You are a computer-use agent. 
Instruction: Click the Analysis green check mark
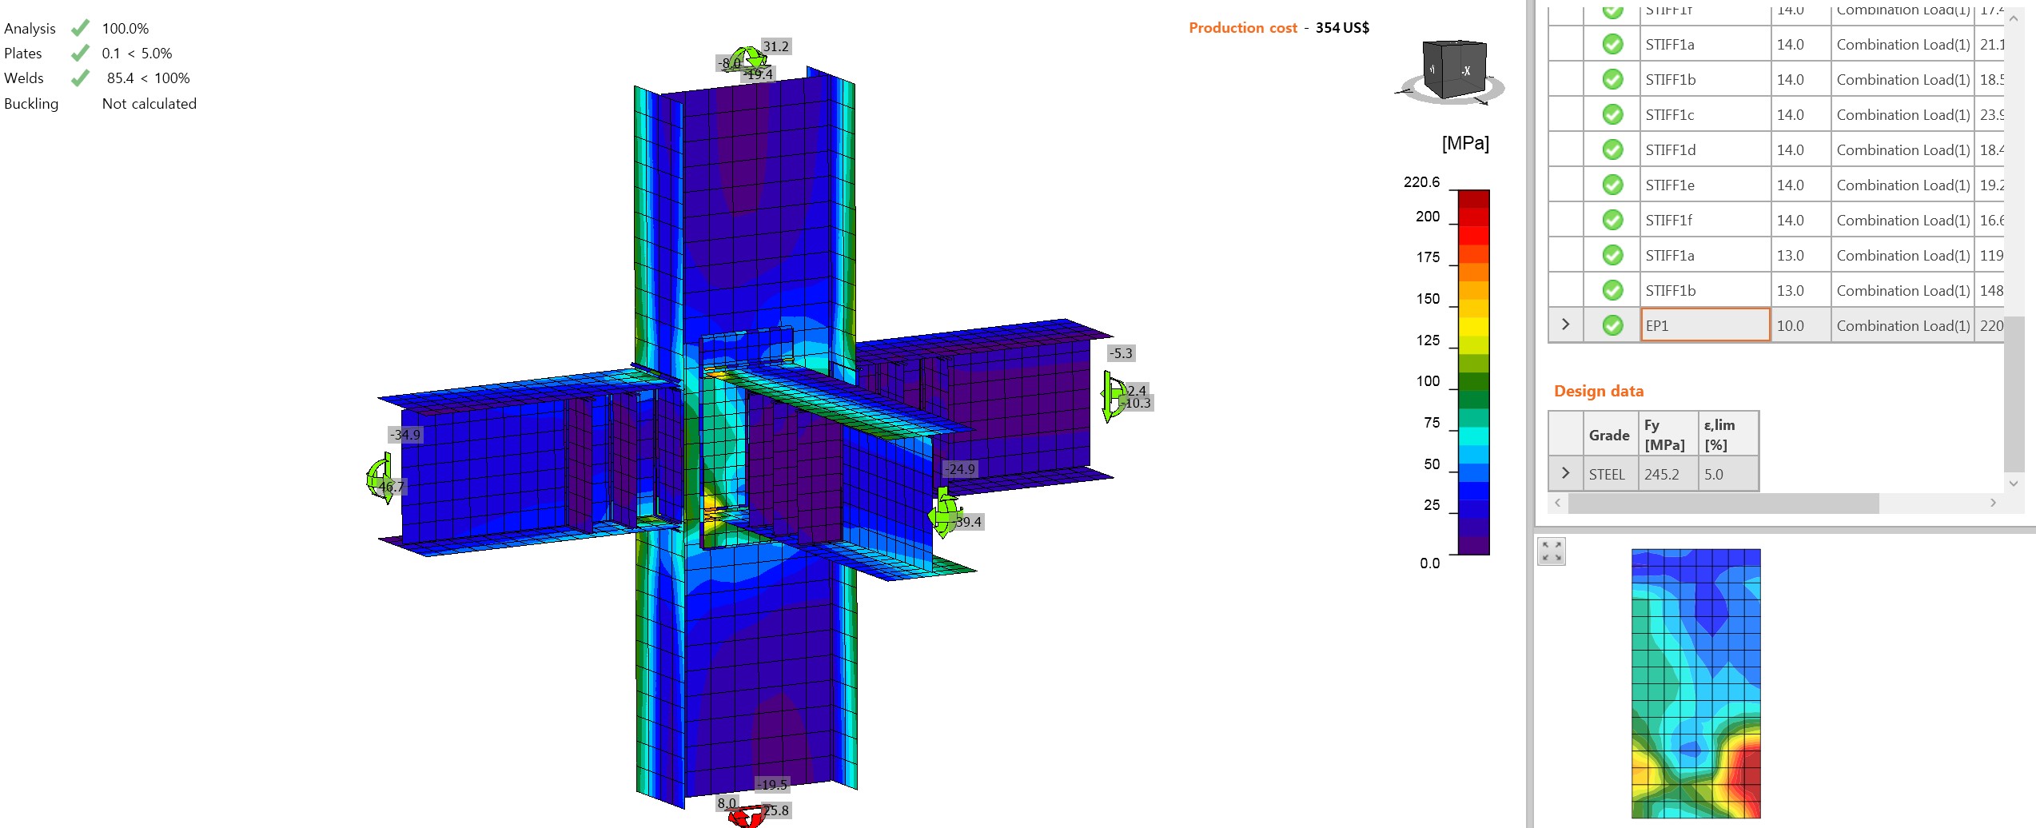click(80, 28)
